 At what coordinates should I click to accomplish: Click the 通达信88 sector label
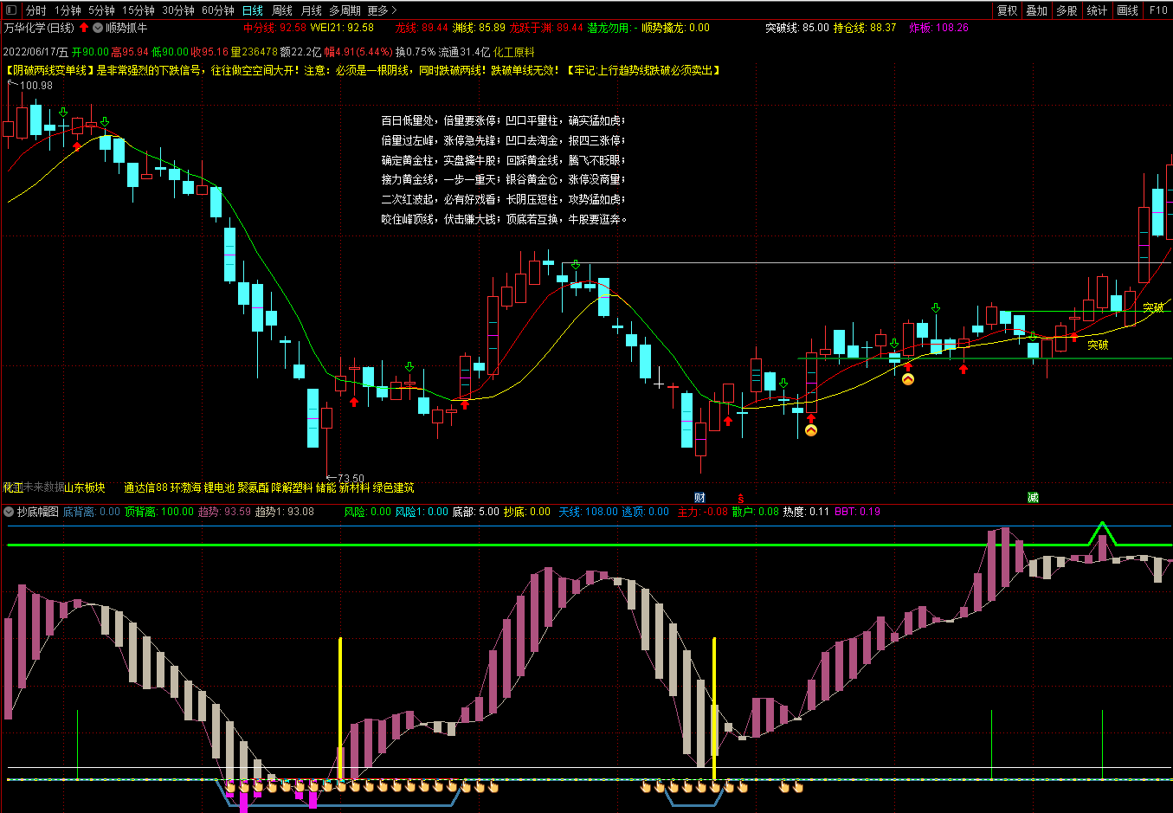click(x=145, y=487)
